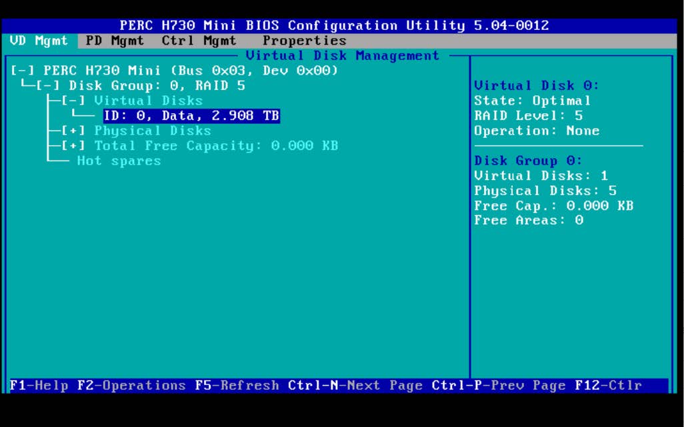Click the Disk Group 0: heading
The width and height of the screenshot is (684, 427).
point(529,161)
